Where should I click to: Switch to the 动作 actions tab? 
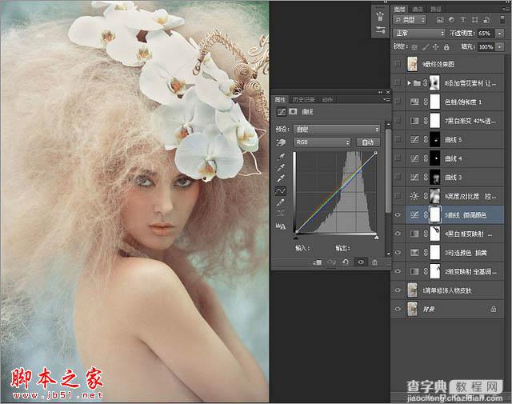pos(327,100)
